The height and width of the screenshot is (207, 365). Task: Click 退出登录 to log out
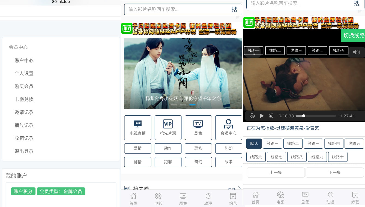click(x=24, y=151)
